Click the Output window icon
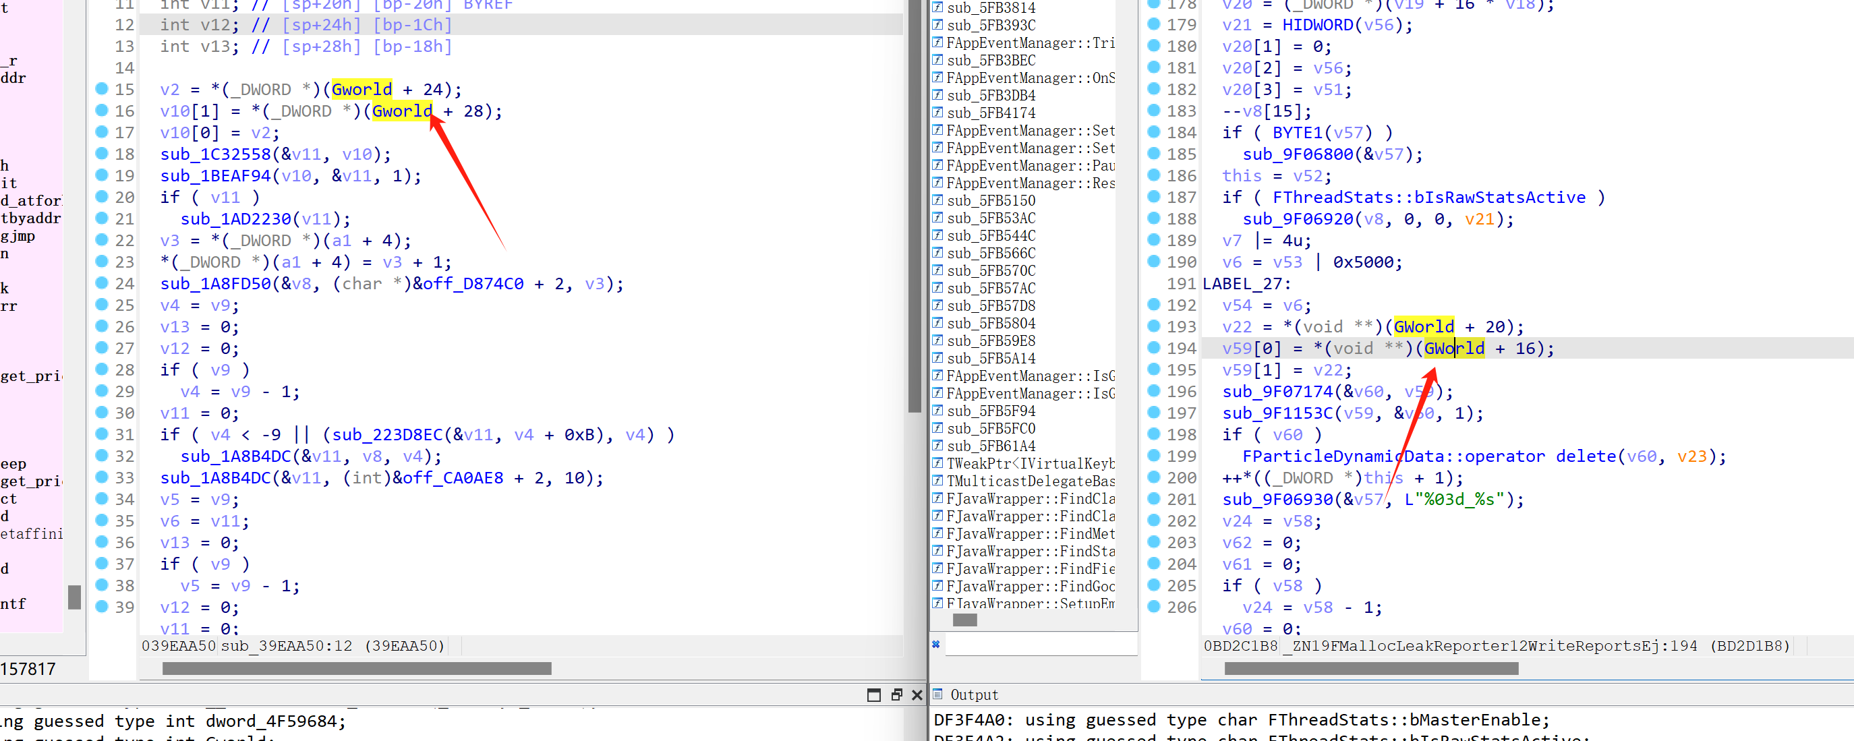Viewport: 1854px width, 741px height. [x=938, y=694]
